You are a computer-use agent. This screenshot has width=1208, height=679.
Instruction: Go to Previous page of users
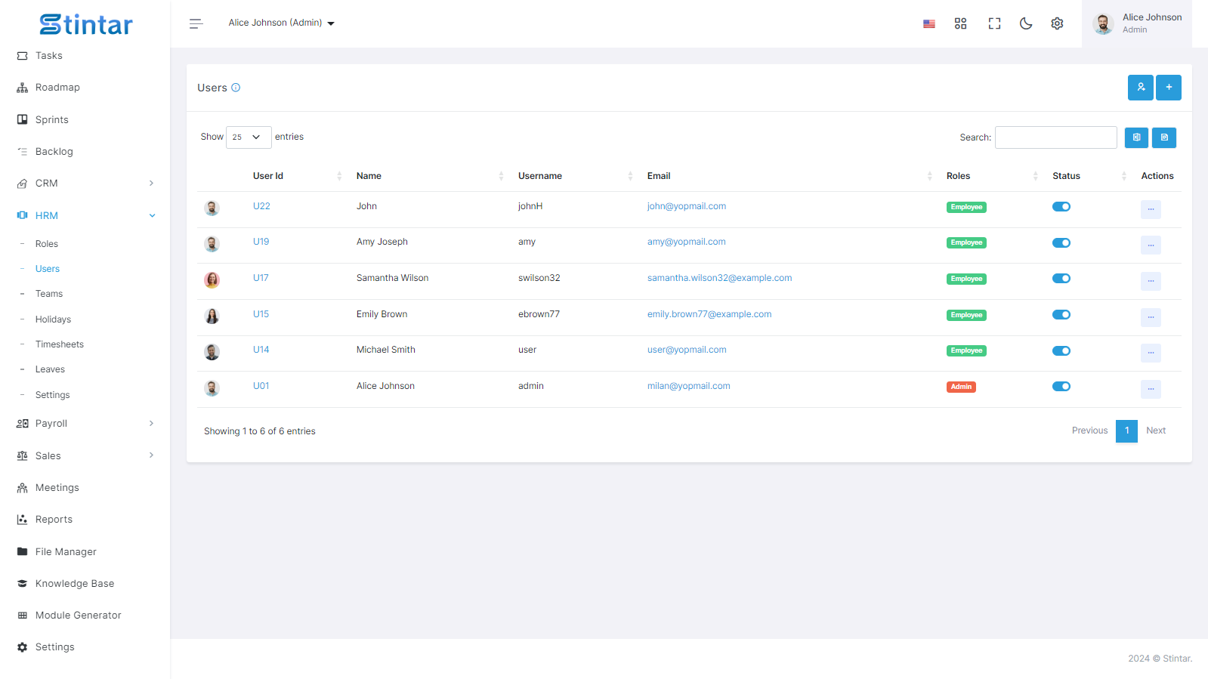click(x=1089, y=431)
